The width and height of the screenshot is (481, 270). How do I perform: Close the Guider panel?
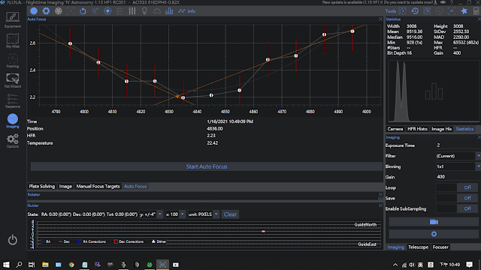[x=380, y=205]
